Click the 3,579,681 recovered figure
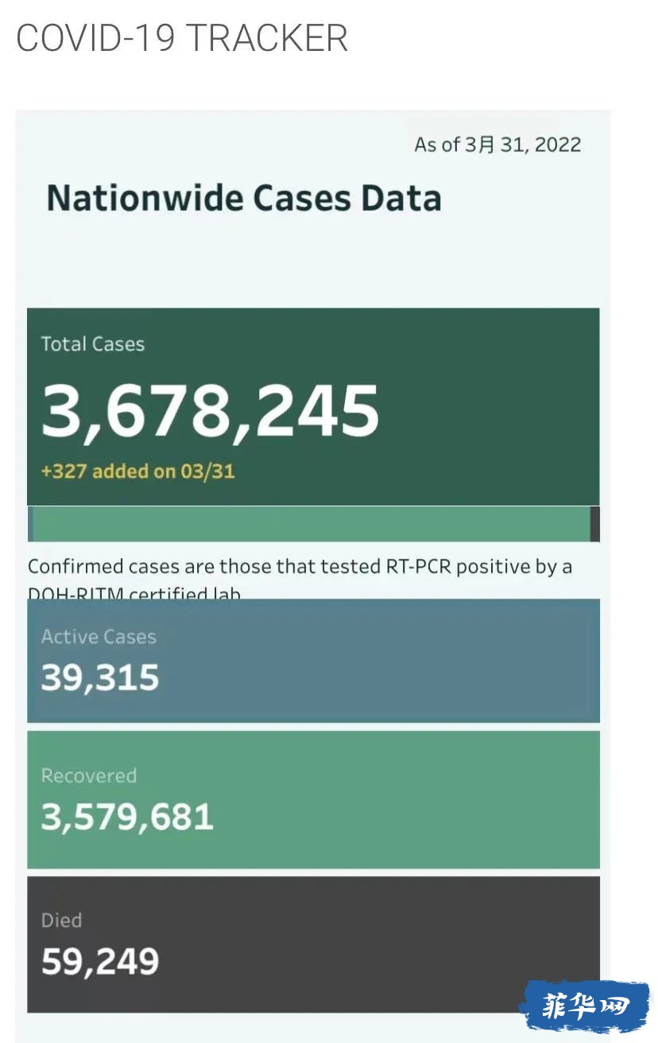 [127, 817]
